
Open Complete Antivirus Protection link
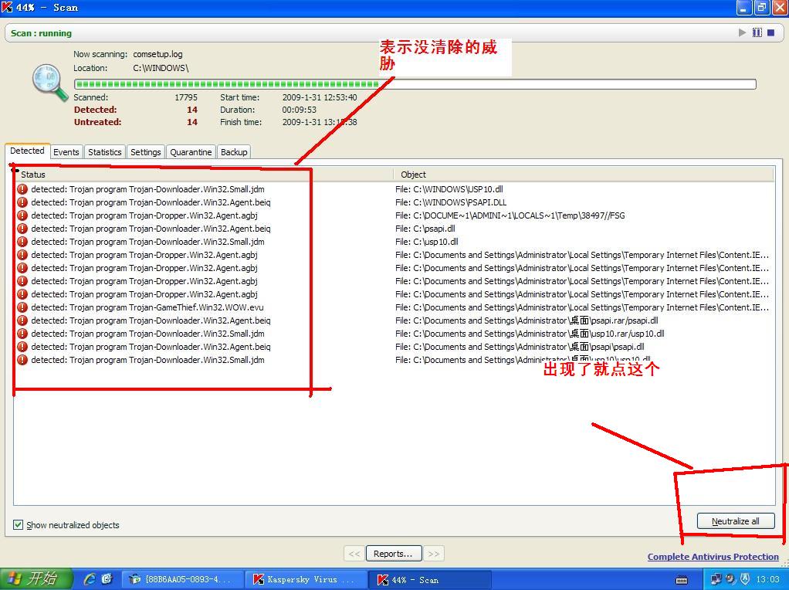coord(713,557)
